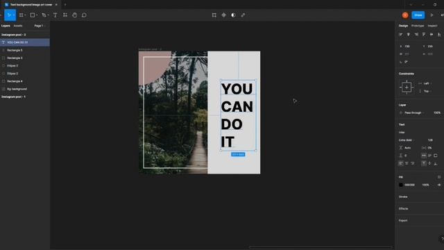Open the shape tools dropdown arrow
Viewport: 444px width, 250px height.
click(x=37, y=15)
